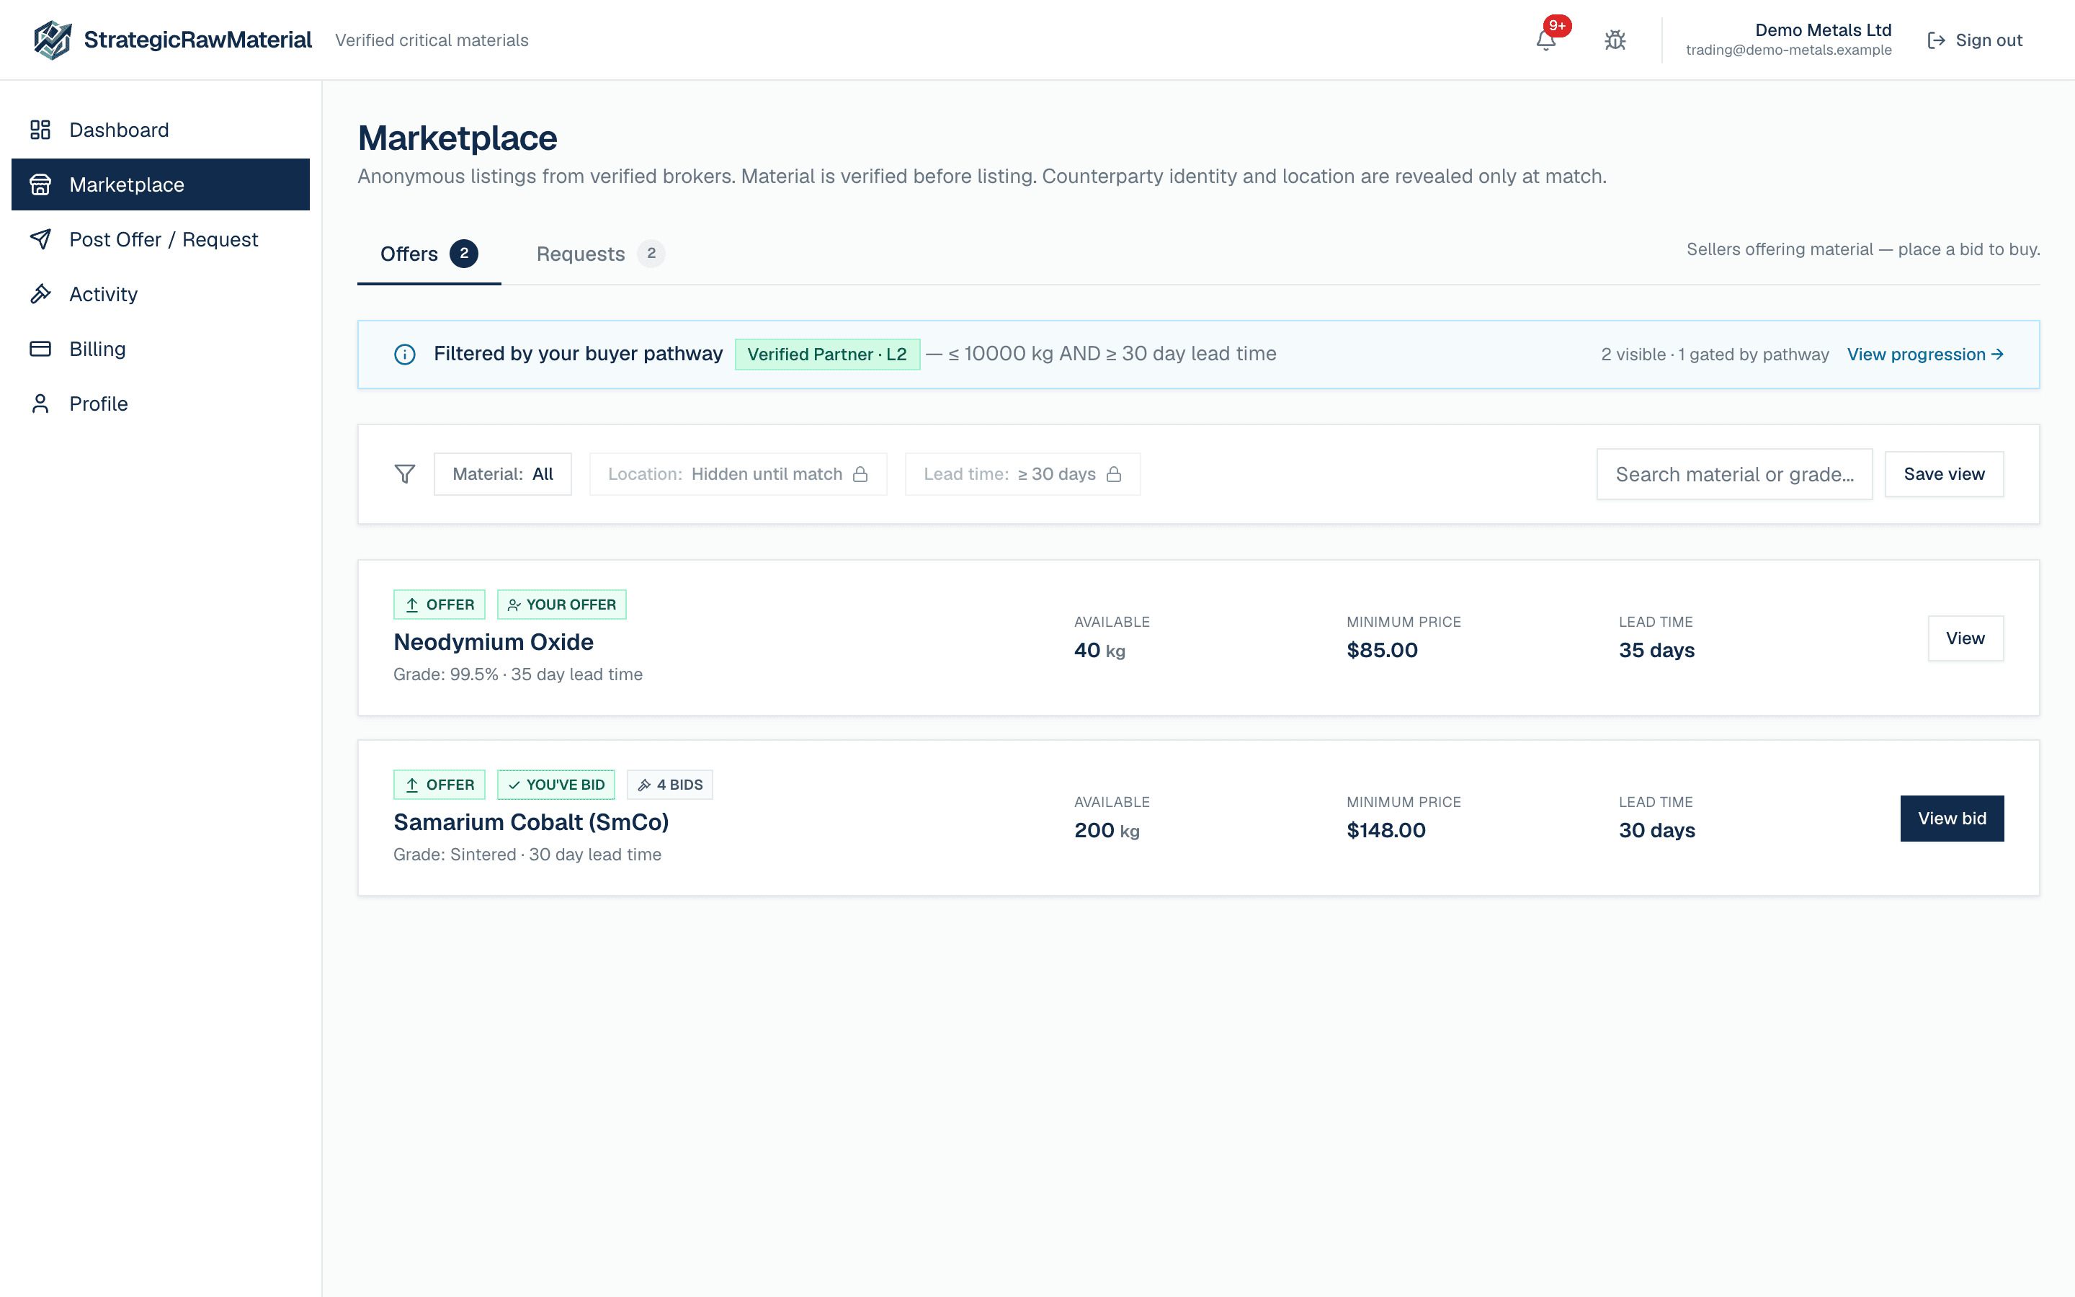The image size is (2075, 1297).
Task: Click View bid on Samarium Cobalt
Action: [1952, 819]
